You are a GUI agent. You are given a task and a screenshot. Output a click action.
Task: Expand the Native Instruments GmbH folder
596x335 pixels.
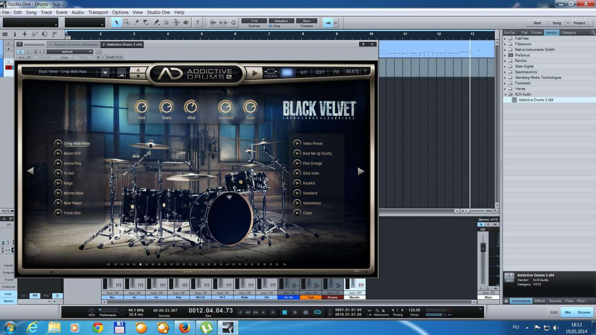click(505, 50)
